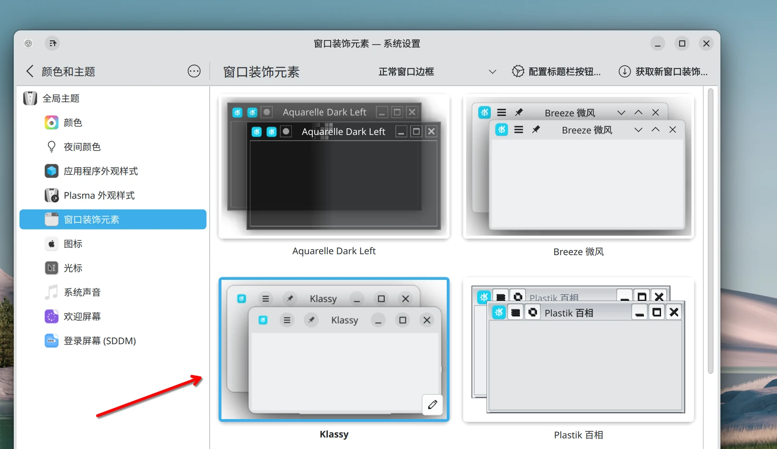Go back to 颜色和主题 with the back arrow

(x=30, y=71)
